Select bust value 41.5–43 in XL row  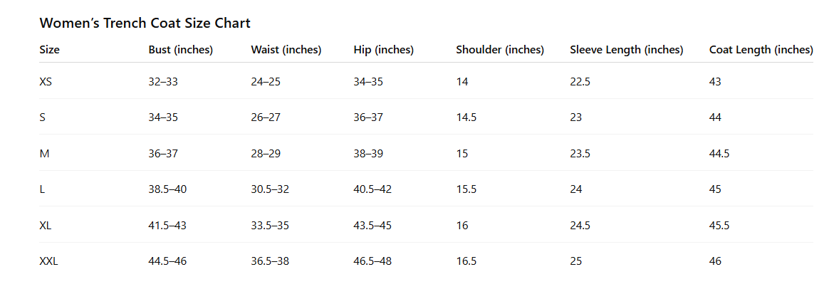(167, 226)
